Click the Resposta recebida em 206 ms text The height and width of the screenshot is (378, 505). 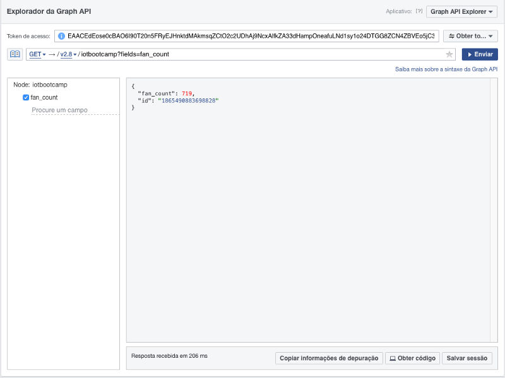click(169, 356)
